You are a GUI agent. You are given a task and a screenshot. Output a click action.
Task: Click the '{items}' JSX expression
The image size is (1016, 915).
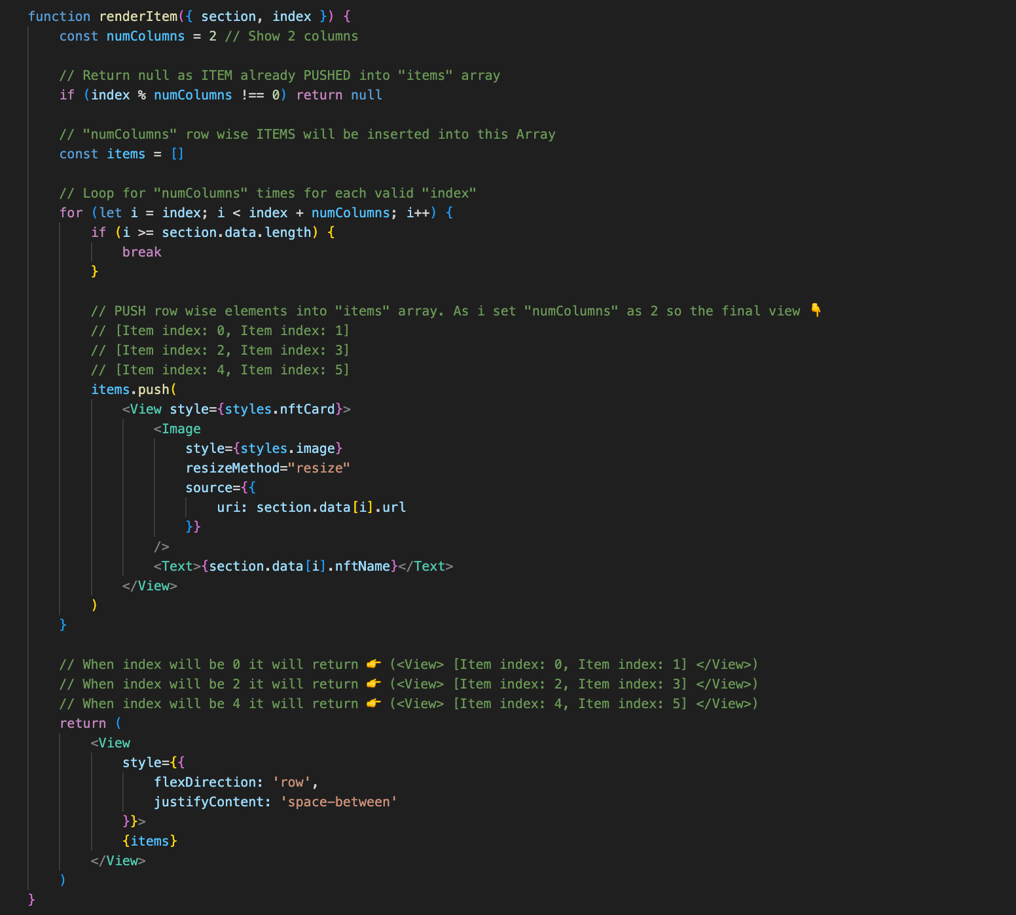click(x=150, y=841)
